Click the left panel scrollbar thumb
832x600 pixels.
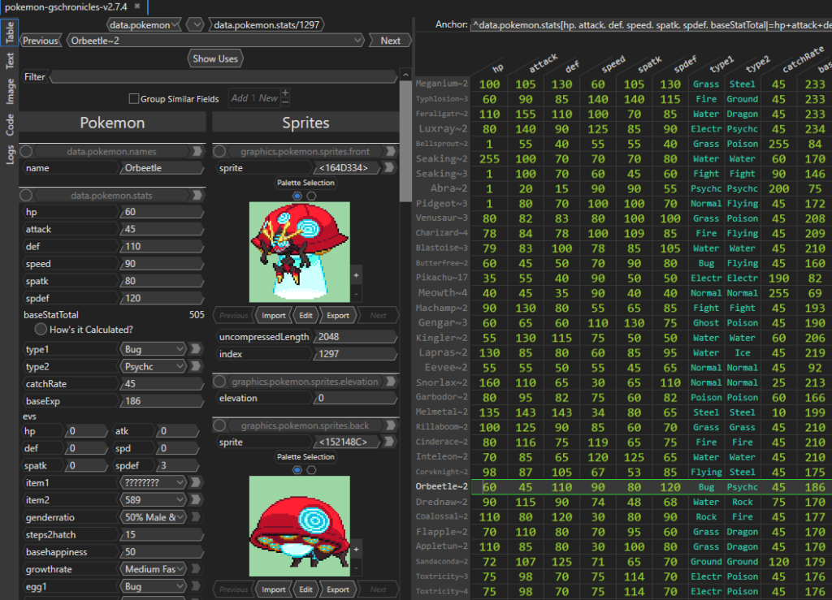pyautogui.click(x=405, y=140)
